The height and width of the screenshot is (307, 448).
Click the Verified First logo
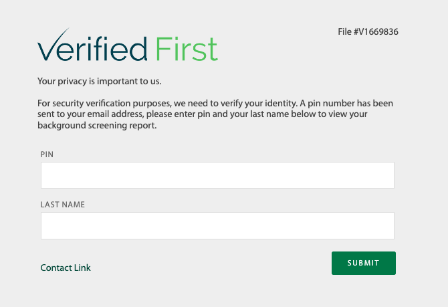128,45
